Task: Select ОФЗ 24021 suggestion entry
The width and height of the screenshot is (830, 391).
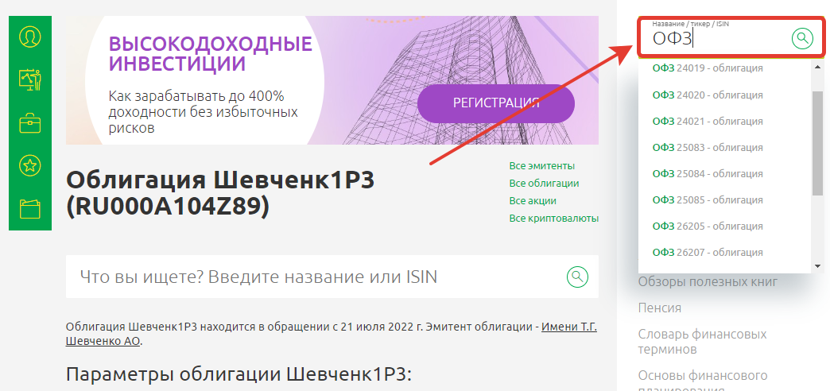Action: tap(707, 121)
